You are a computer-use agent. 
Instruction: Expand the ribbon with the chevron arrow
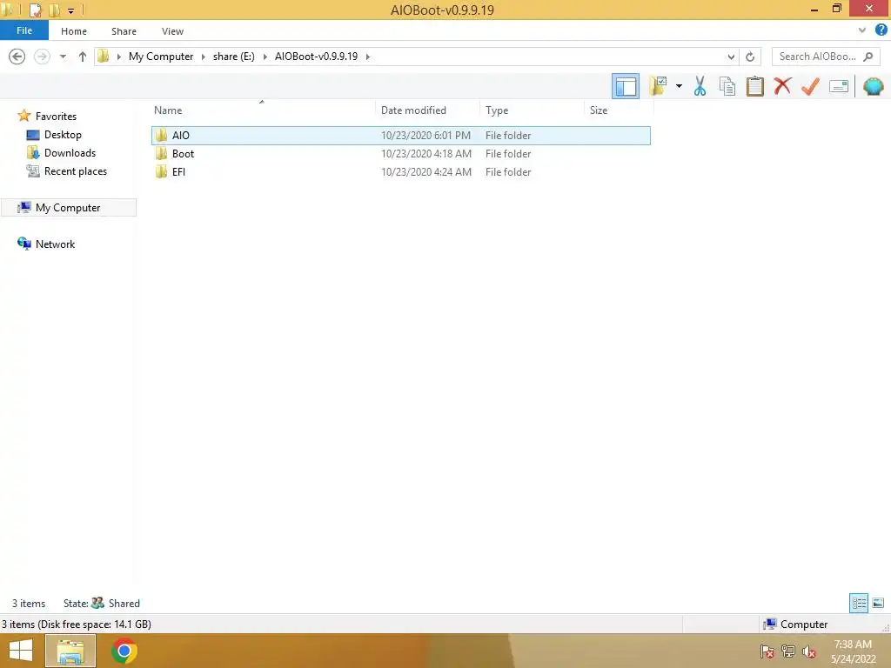coord(862,30)
